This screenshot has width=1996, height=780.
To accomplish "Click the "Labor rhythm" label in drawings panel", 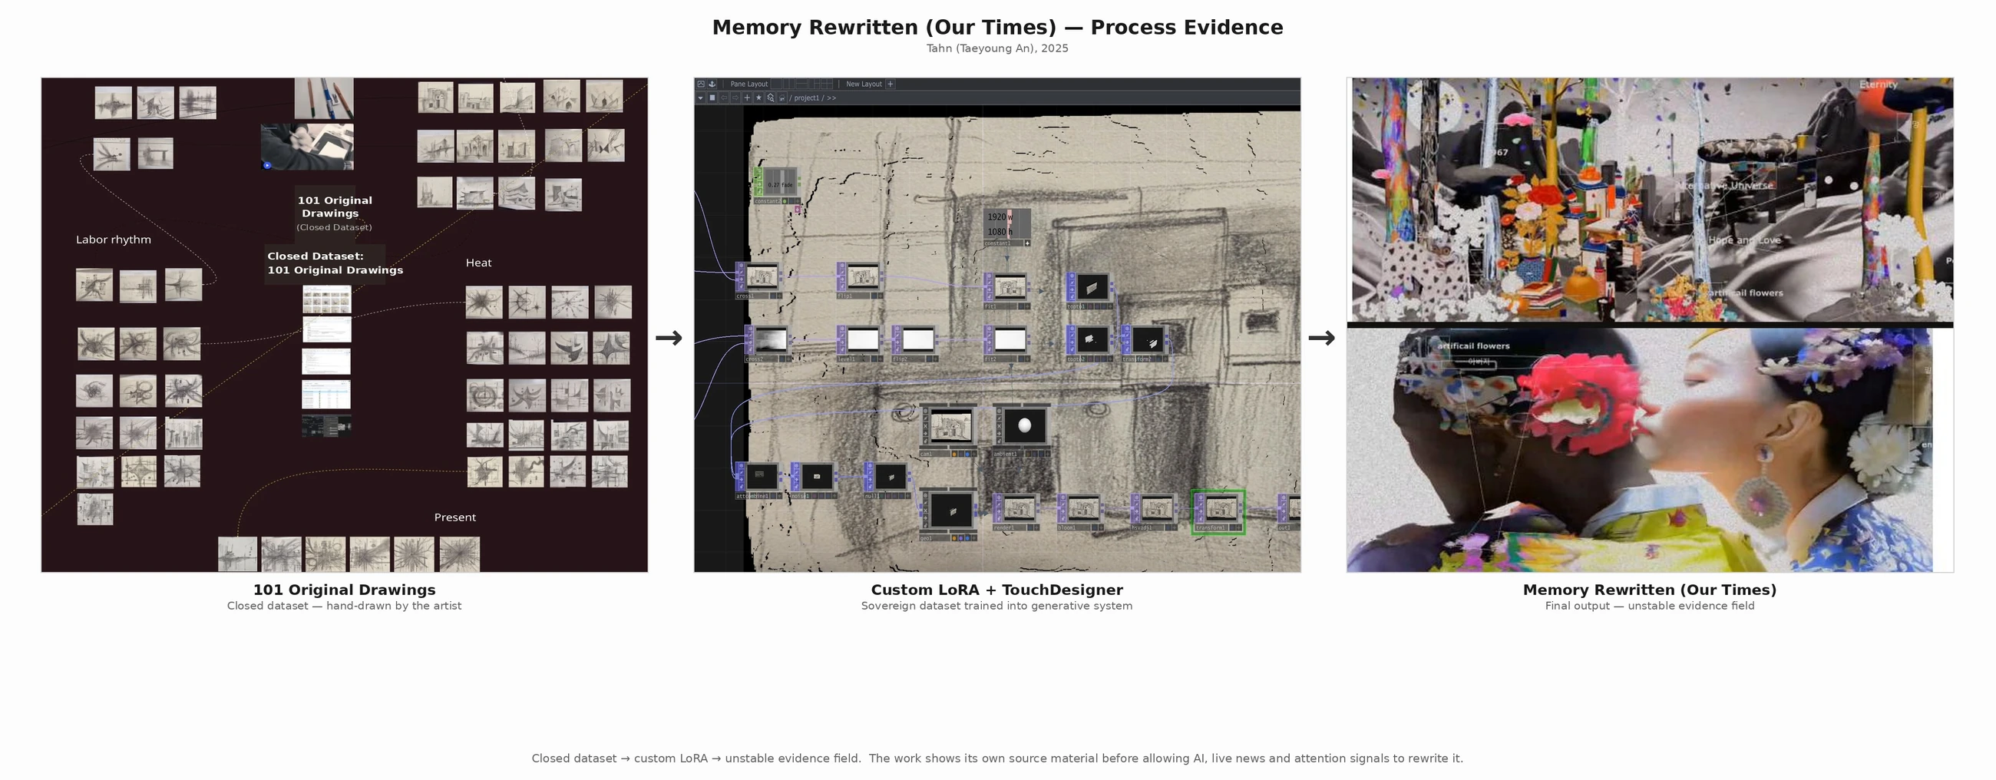I will click(113, 240).
